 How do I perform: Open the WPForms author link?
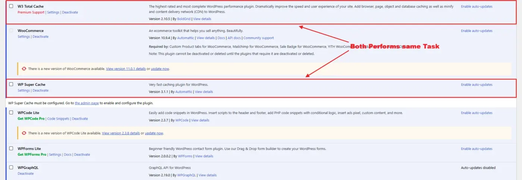pos(185,156)
